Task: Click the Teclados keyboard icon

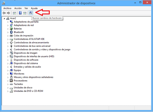Action: pos(11,84)
